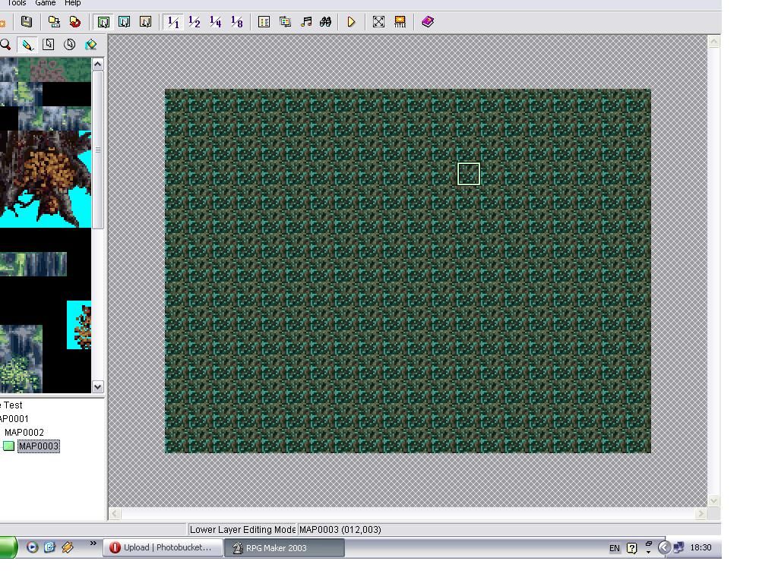Open the Music player note icon

306,22
